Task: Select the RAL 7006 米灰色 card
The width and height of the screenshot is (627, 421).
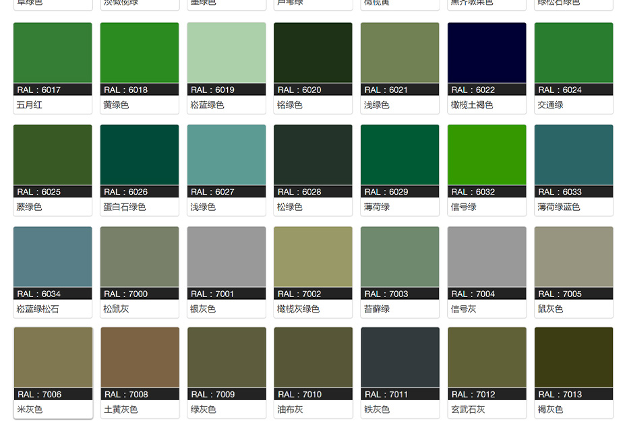Action: click(x=53, y=358)
